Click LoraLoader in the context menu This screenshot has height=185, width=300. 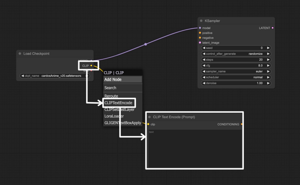pos(114,116)
